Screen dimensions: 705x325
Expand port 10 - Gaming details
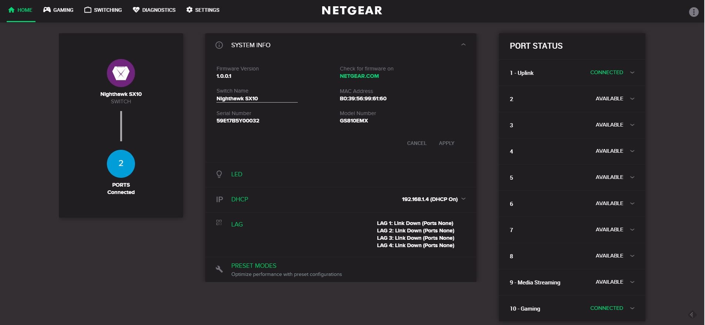click(x=632, y=308)
